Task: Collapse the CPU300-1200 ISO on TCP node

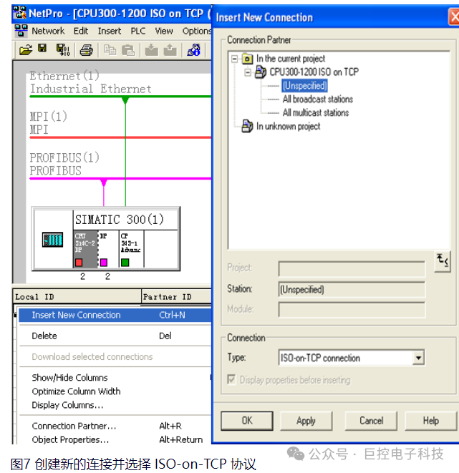Action: (x=248, y=72)
